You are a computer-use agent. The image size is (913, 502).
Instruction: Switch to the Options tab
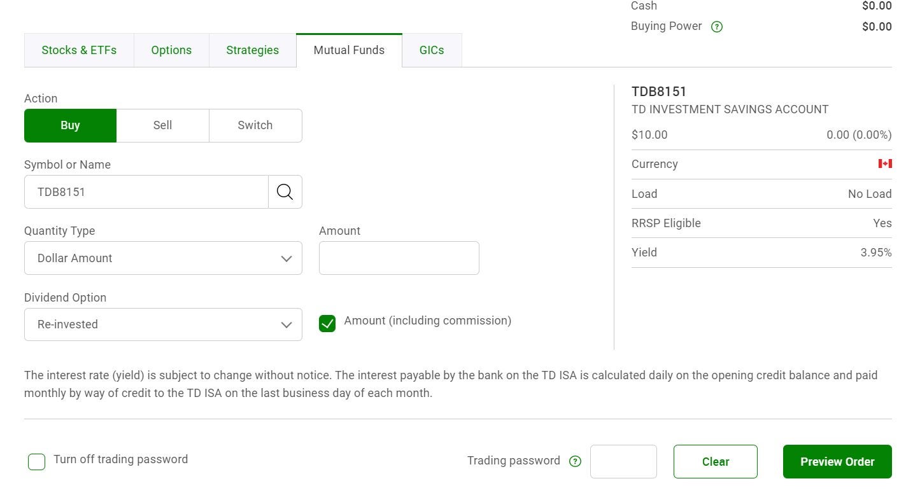click(171, 50)
